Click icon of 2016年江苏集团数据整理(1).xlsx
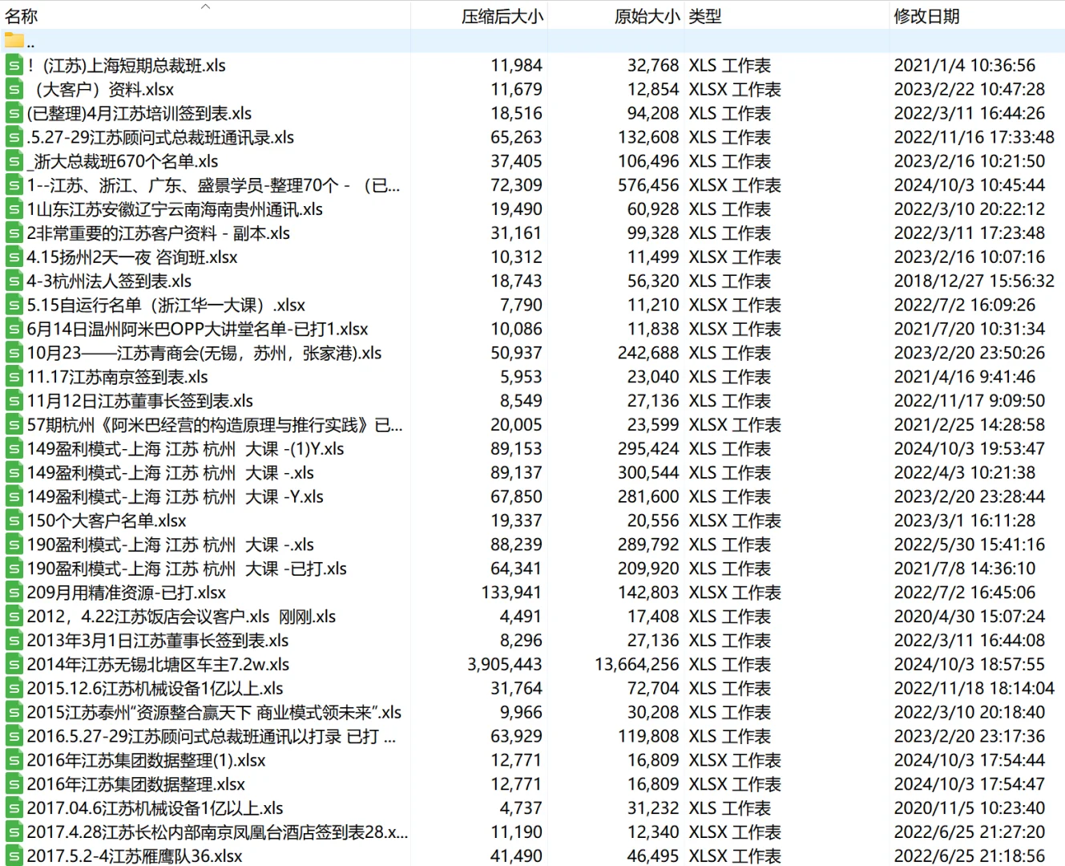Viewport: 1065px width, 866px height. tap(14, 760)
